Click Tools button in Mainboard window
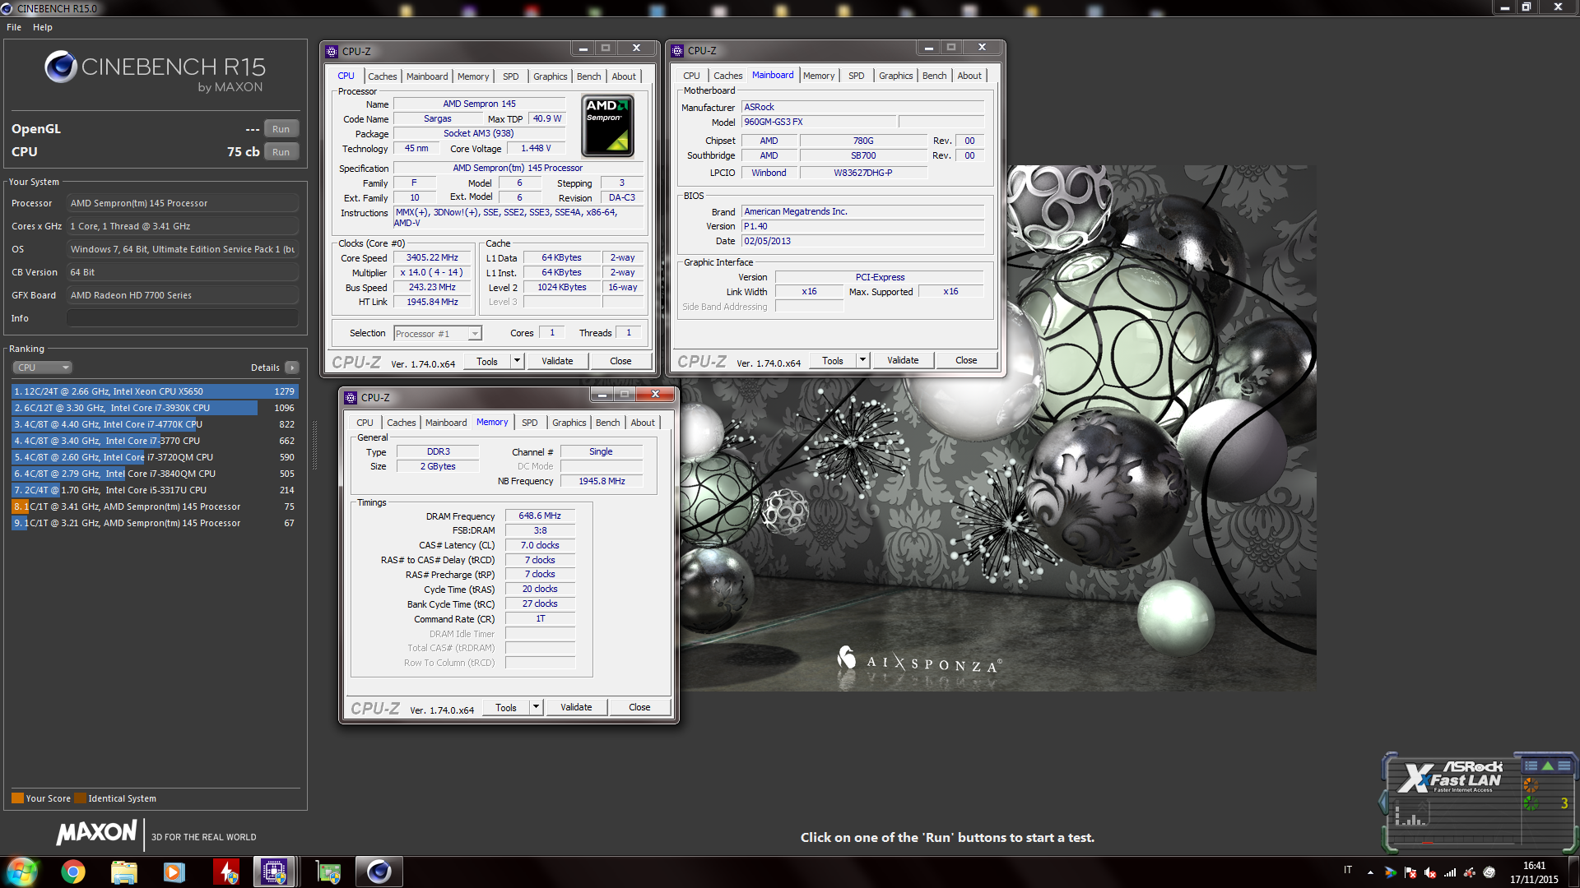 point(833,360)
